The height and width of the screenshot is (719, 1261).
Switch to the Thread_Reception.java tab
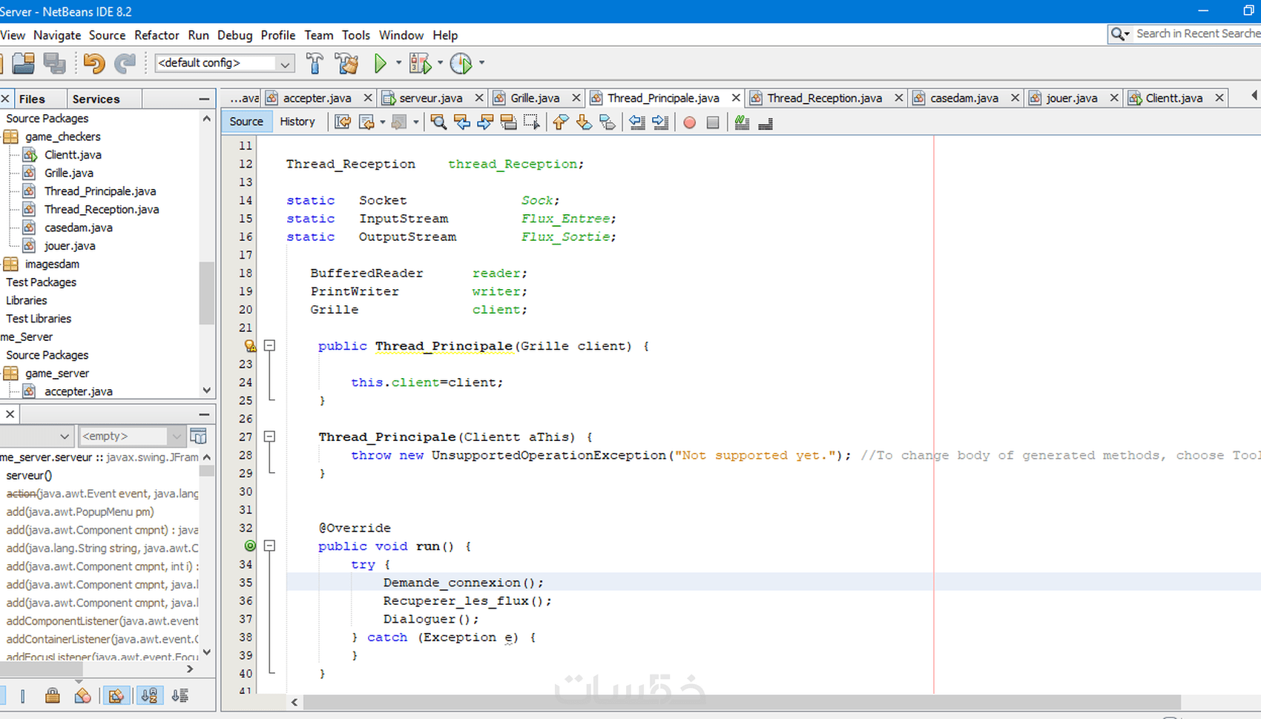tap(823, 98)
